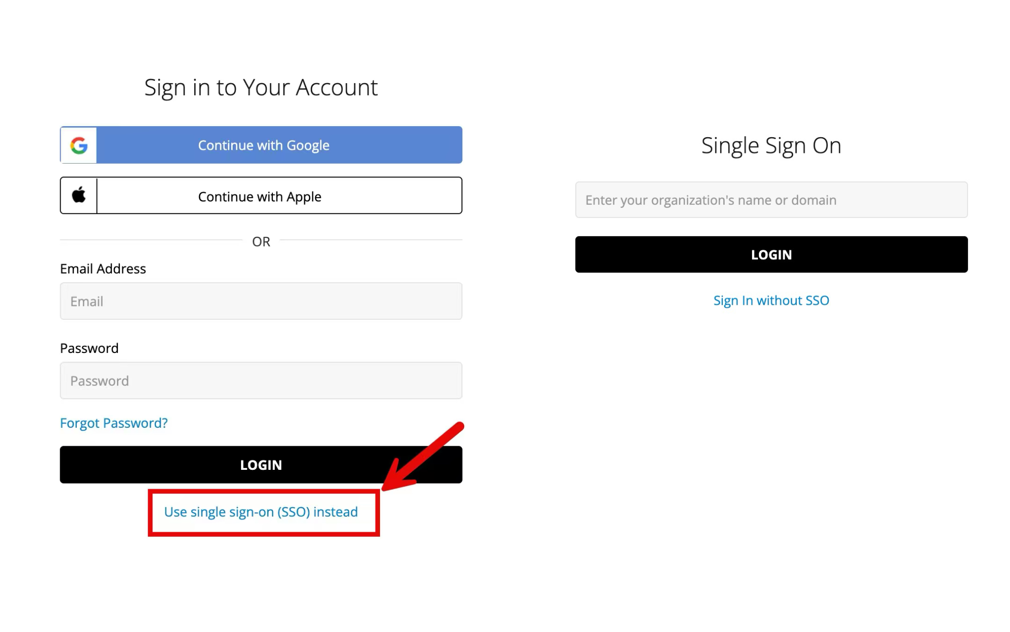Click the Password field label

[x=89, y=348]
